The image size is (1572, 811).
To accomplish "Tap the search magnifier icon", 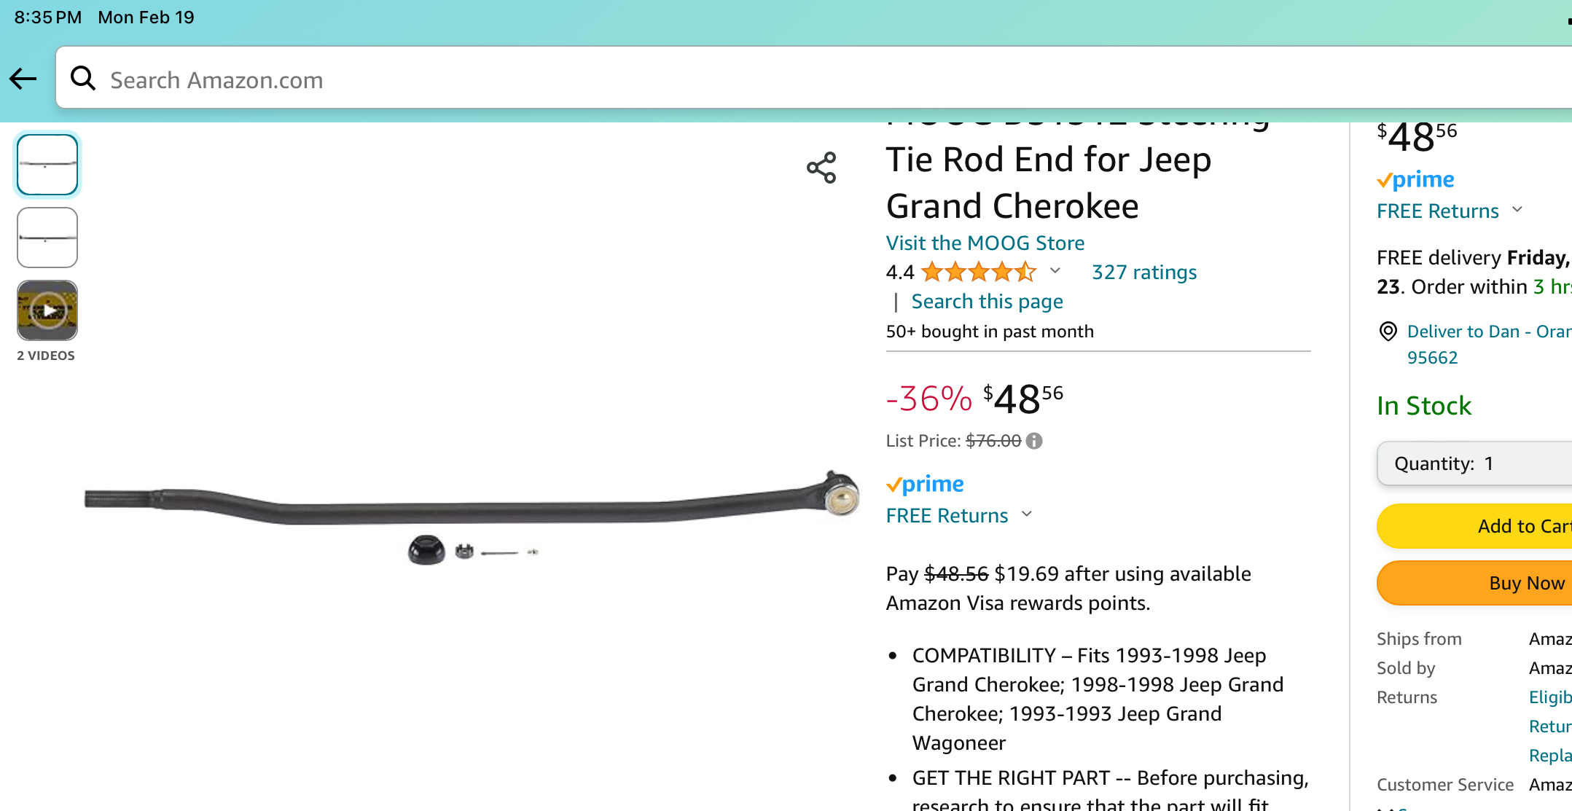I will coord(83,79).
